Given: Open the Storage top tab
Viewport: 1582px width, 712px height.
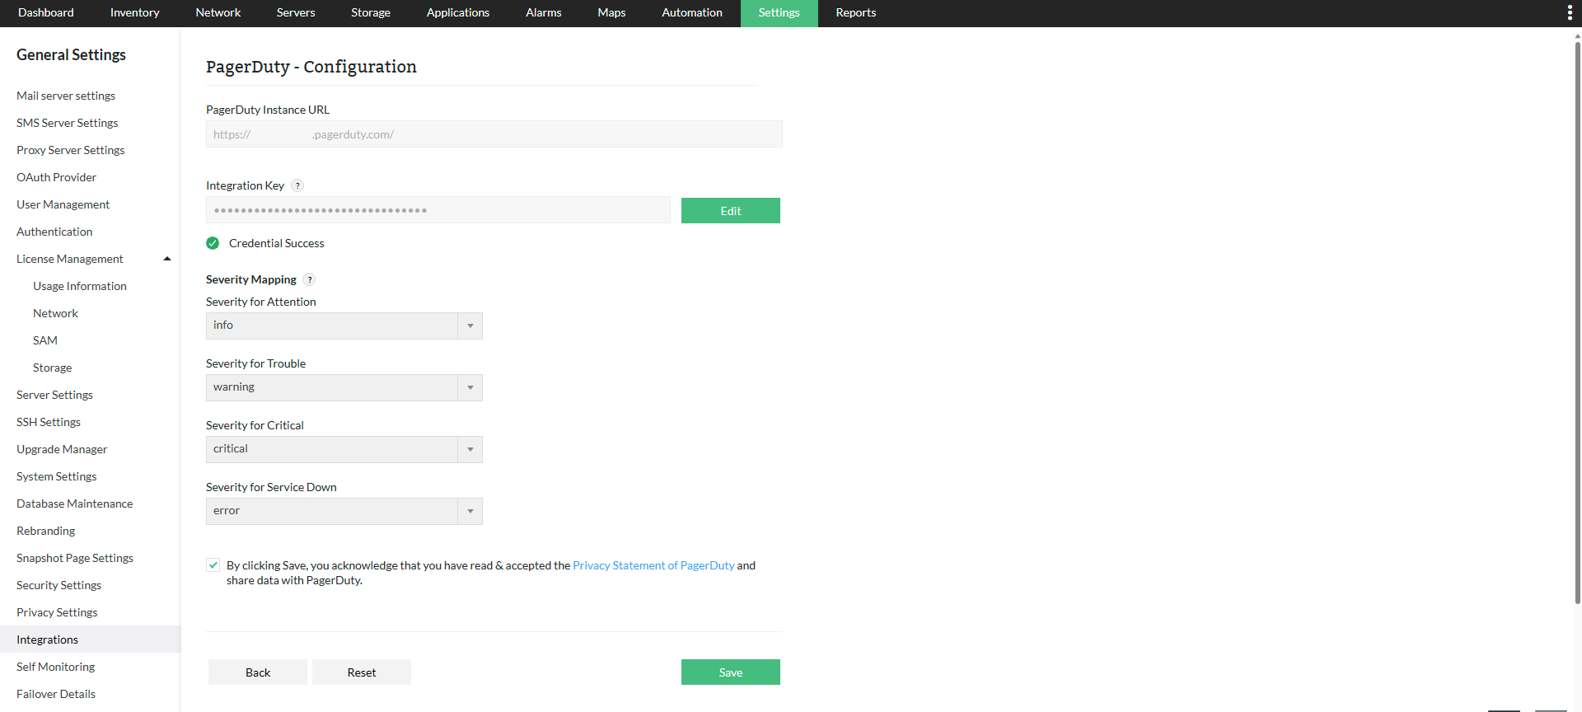Looking at the screenshot, I should coord(371,13).
